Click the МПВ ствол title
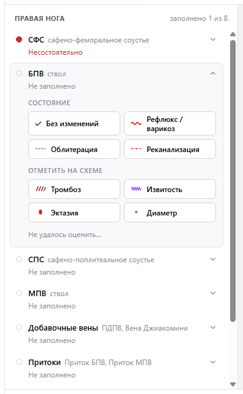Screen dimensions: 243x394 [48, 294]
